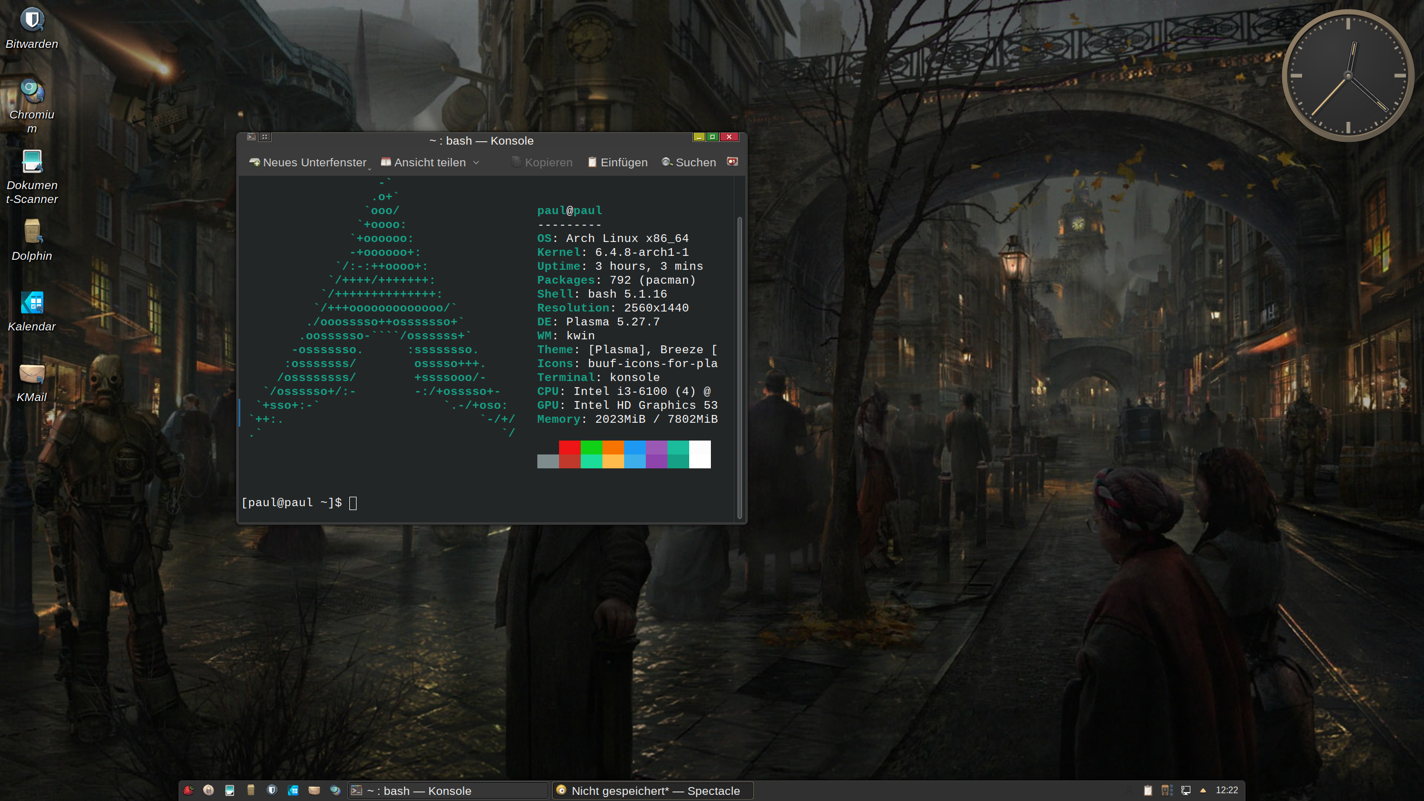
Task: Click the 'Terminal: konsole' line
Action: click(x=599, y=378)
